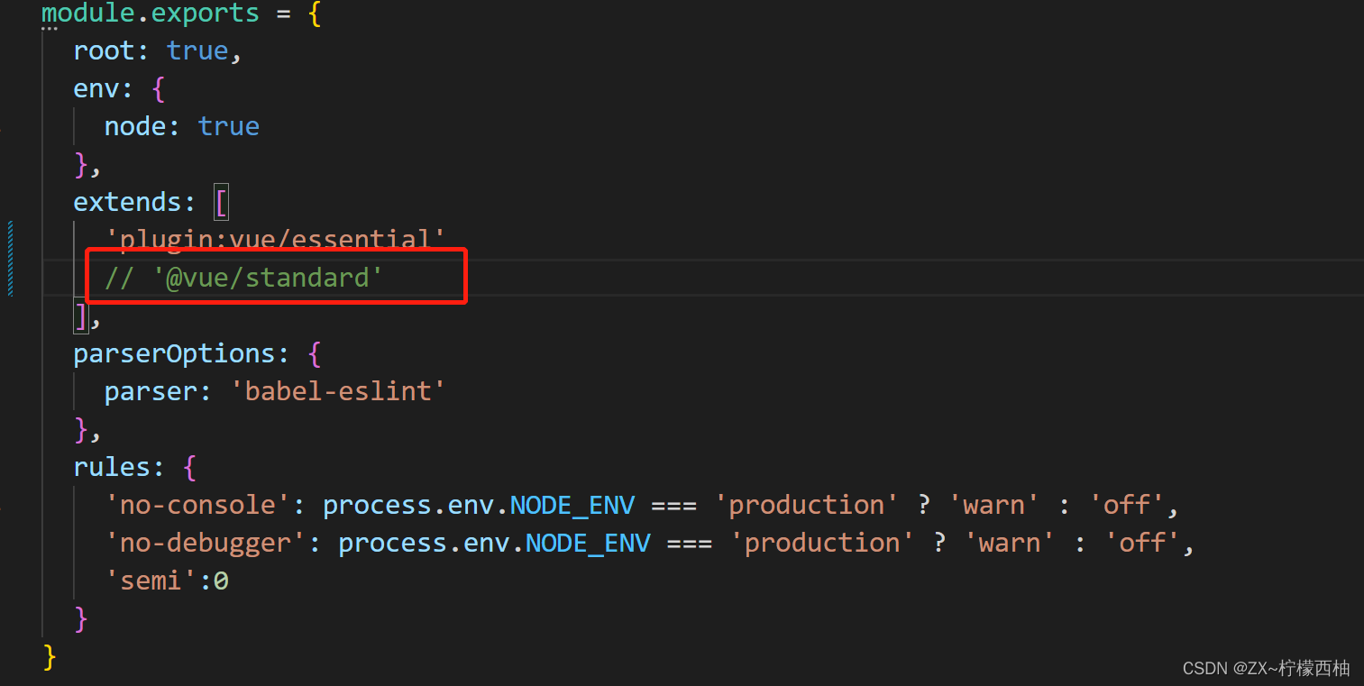
Task: Click 'exports' in the first code line
Action: 204,14
